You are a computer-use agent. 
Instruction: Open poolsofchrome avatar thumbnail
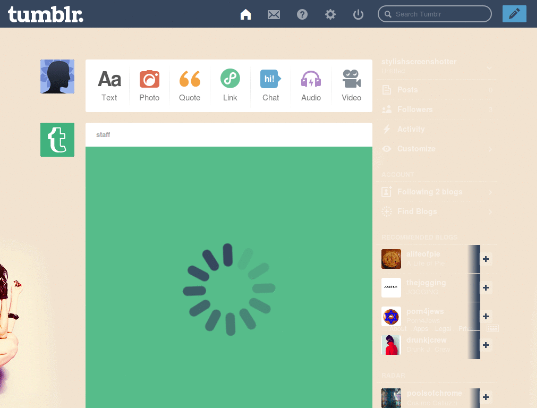coord(391,398)
